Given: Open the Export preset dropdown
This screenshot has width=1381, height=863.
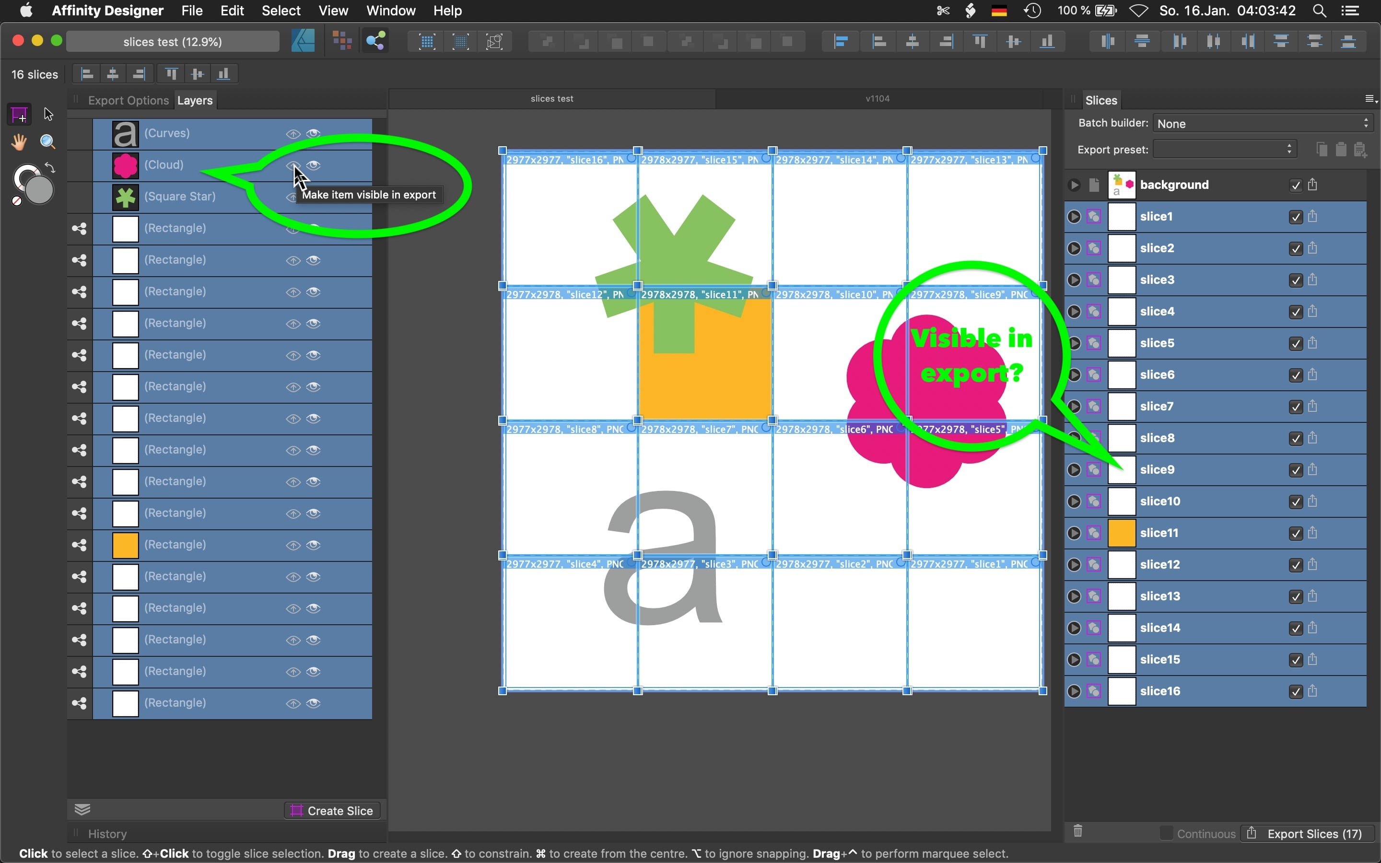Looking at the screenshot, I should point(1225,150).
